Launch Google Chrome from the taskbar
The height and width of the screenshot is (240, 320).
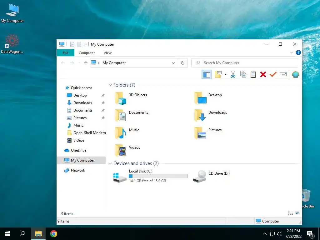point(54,234)
